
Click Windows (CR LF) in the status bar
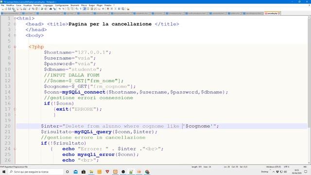[x=274, y=167]
